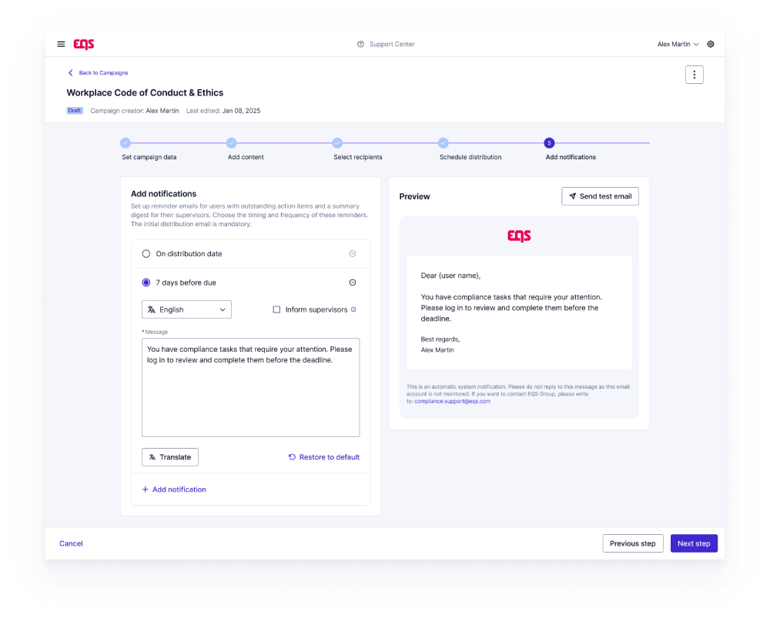Open the English language dropdown
Viewport: 770px width, 618px height.
pos(186,309)
